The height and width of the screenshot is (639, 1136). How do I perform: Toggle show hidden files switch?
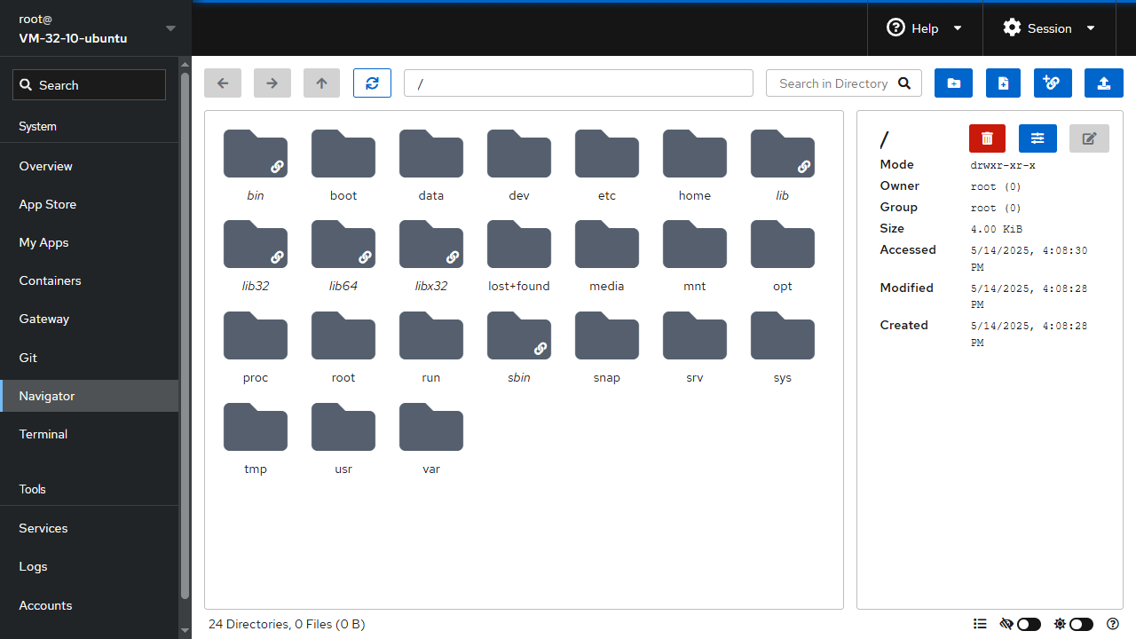point(1029,624)
